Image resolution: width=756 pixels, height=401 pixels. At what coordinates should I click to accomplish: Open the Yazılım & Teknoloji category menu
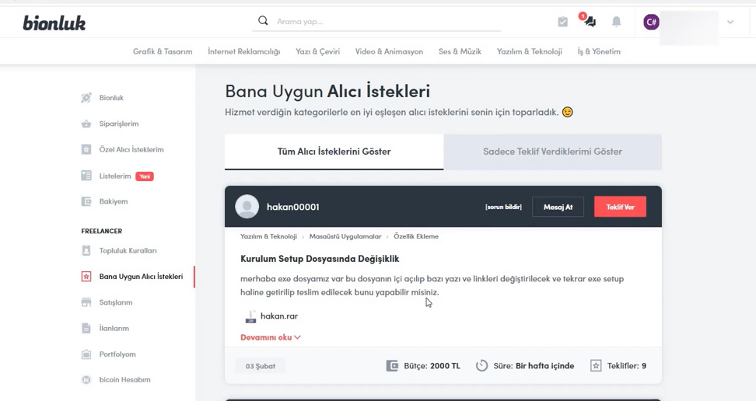pyautogui.click(x=529, y=51)
